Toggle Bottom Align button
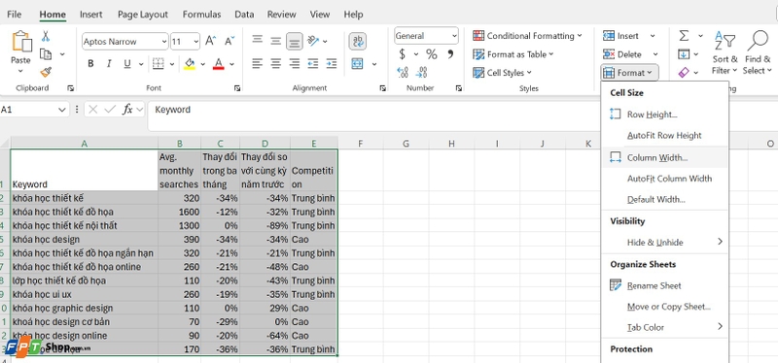The height and width of the screenshot is (363, 778). 295,41
